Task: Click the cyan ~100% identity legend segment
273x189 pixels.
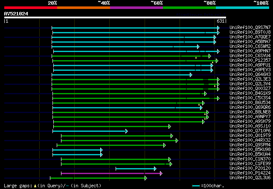Action: 243,8
